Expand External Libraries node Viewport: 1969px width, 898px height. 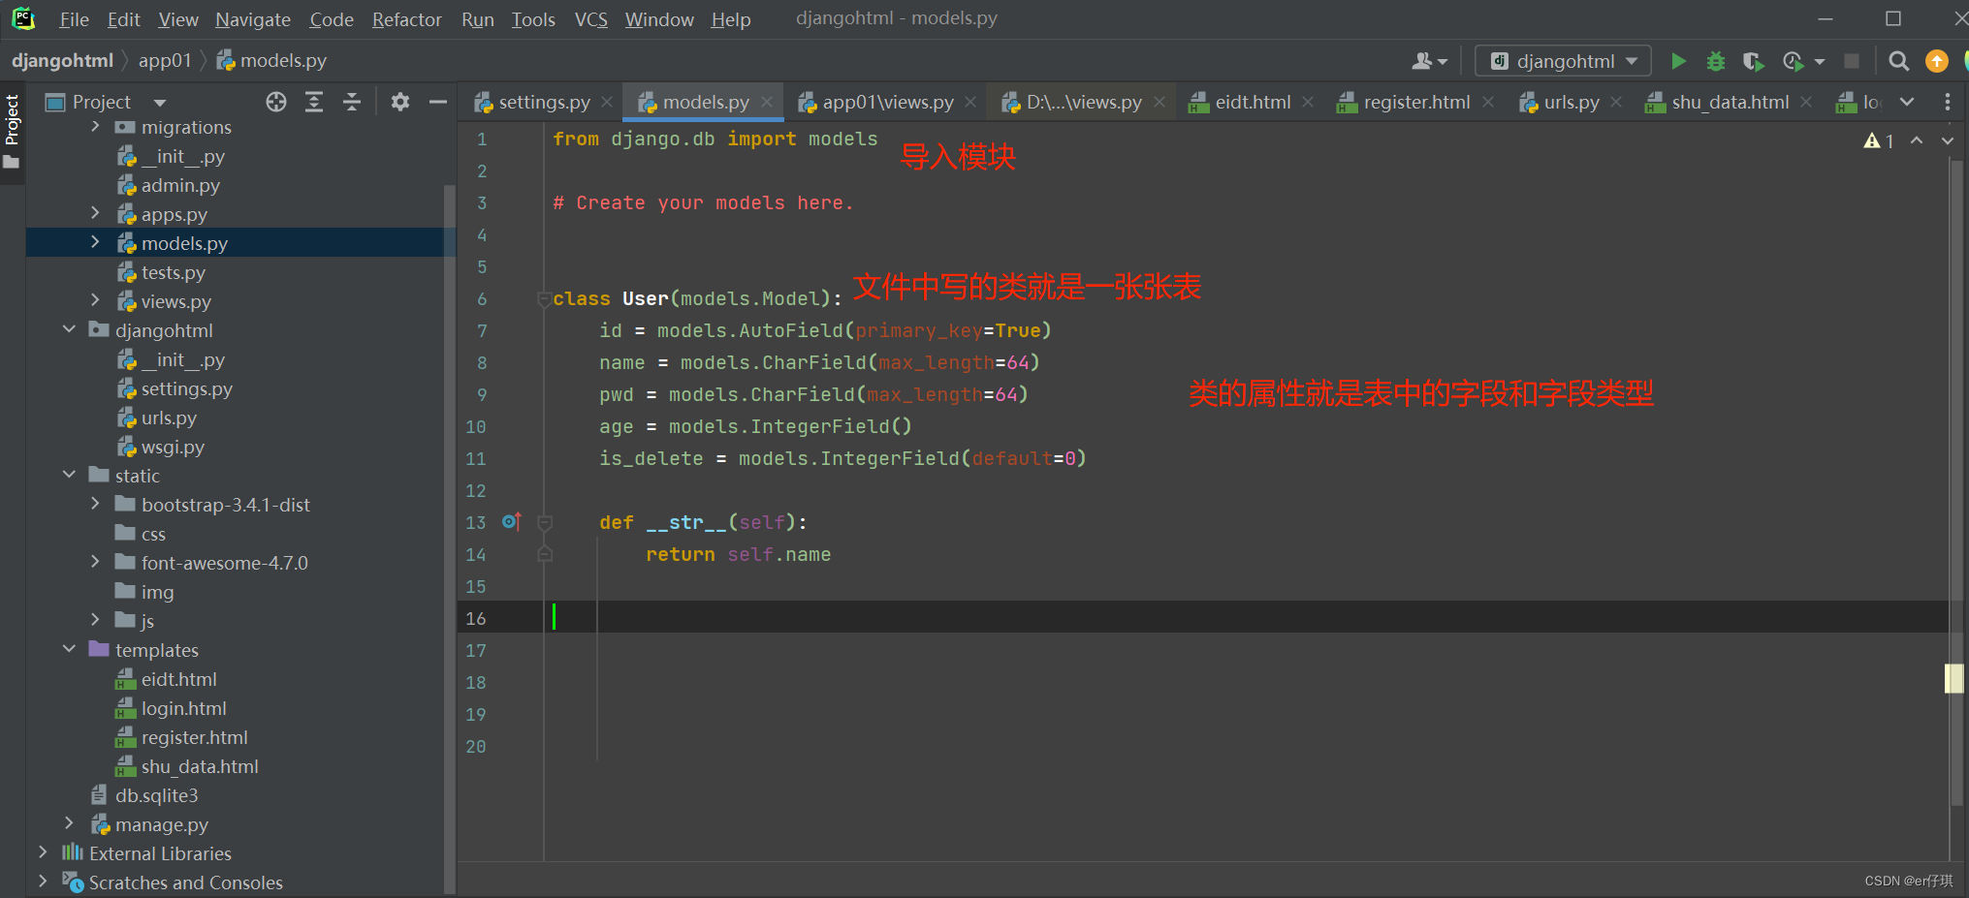pyautogui.click(x=43, y=853)
